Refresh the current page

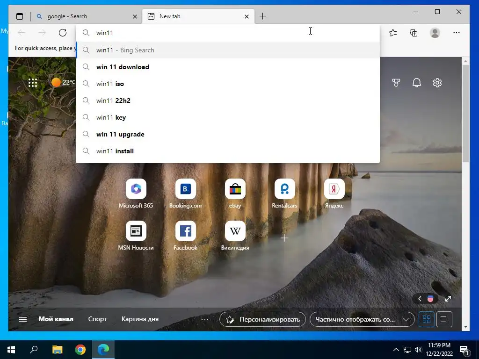click(63, 33)
